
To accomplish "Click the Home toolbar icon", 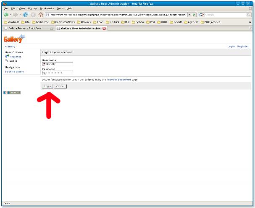I will coord(41,15).
